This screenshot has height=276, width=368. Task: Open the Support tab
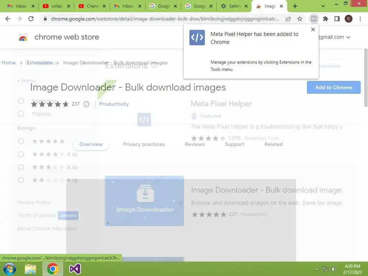coord(234,144)
